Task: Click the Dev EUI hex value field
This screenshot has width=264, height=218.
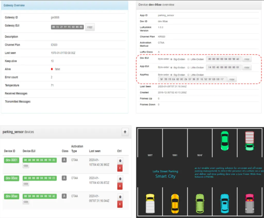Action: [224, 59]
